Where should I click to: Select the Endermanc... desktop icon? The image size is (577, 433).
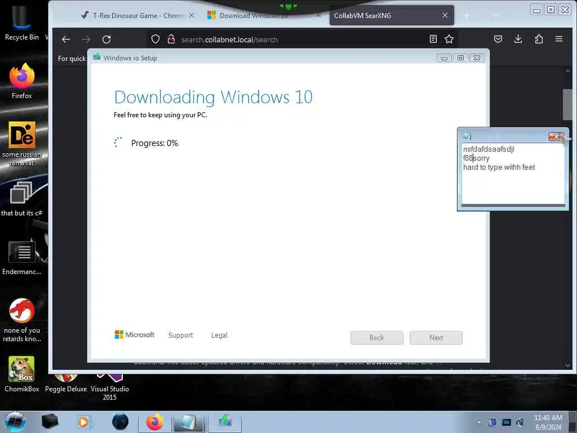click(22, 258)
